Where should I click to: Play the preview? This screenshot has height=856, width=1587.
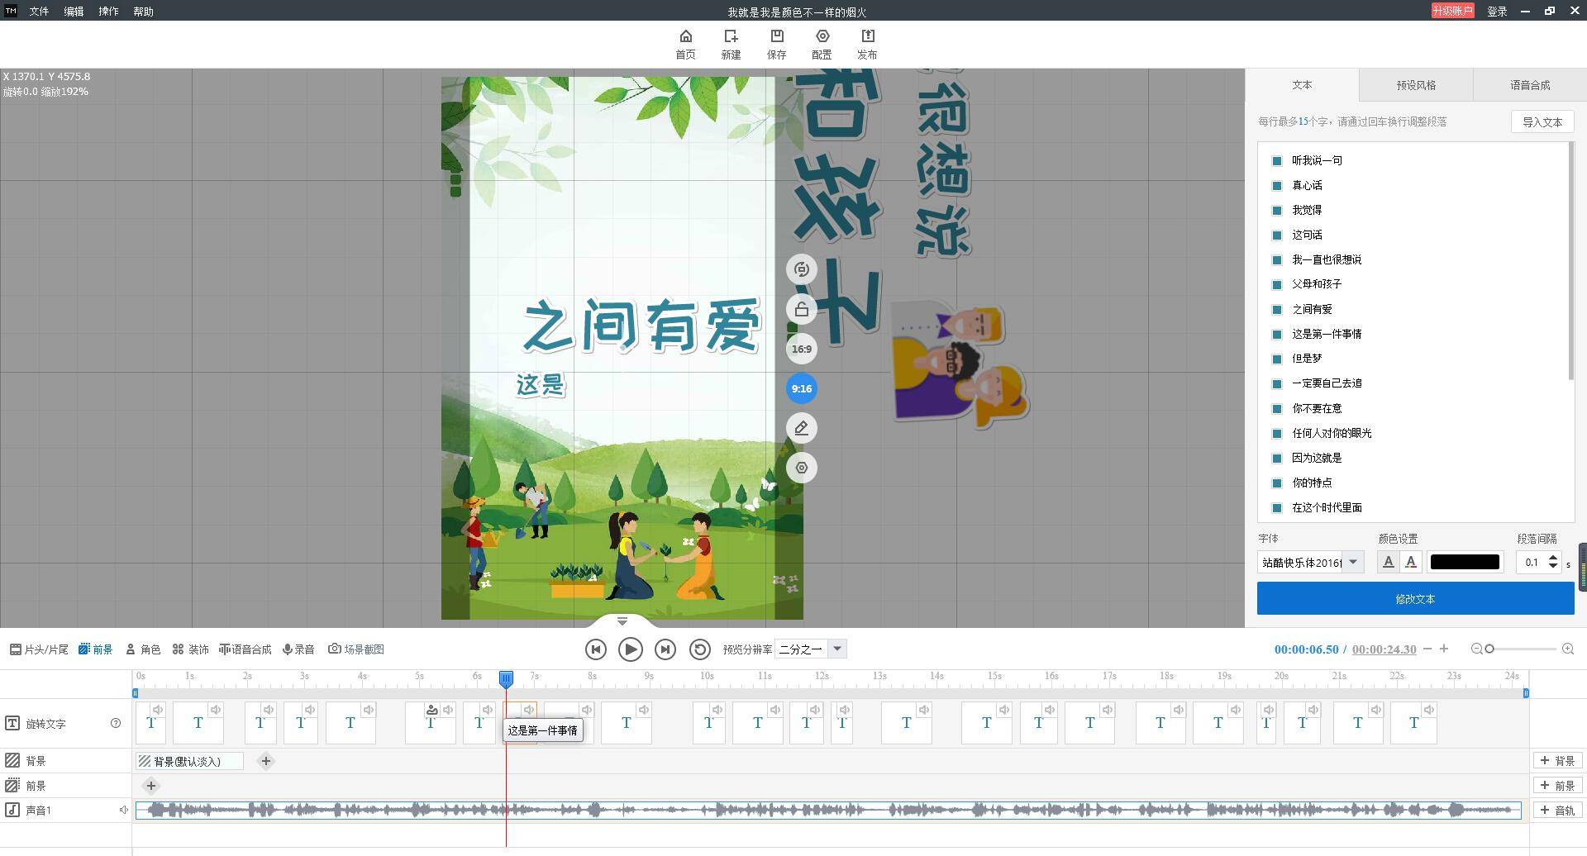(630, 649)
